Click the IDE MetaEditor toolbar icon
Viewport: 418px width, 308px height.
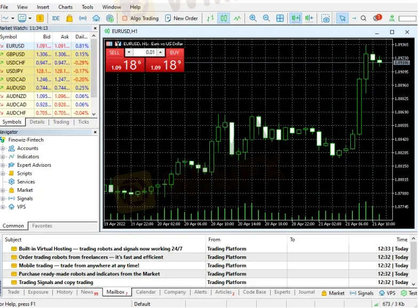pos(56,18)
